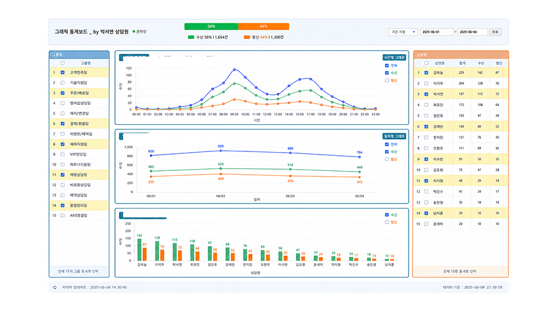Uncheck the 고객만족팀 group checkbox
557x311 pixels.
62,72
